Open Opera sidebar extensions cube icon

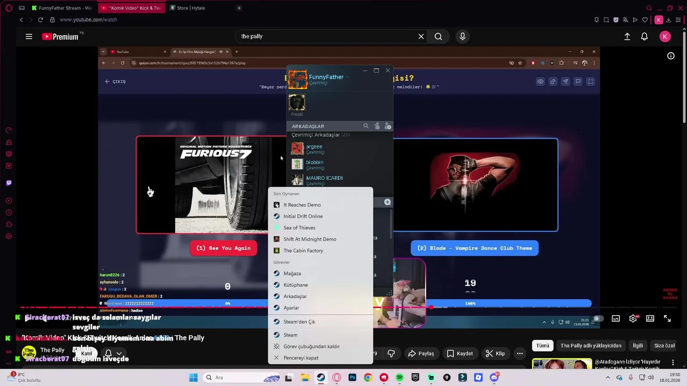coord(9,225)
